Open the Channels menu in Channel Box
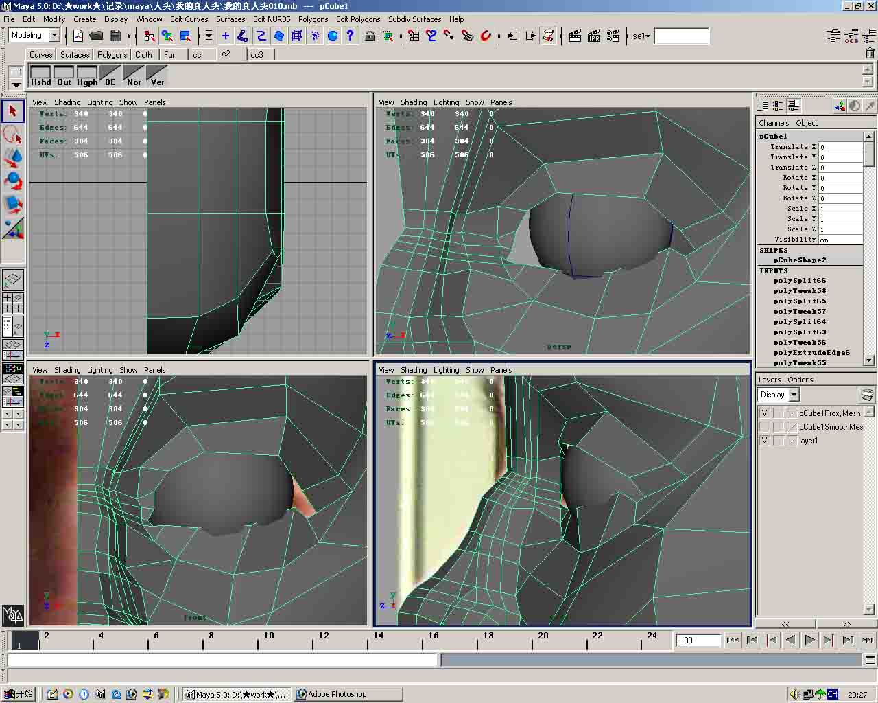This screenshot has width=878, height=703. [774, 123]
